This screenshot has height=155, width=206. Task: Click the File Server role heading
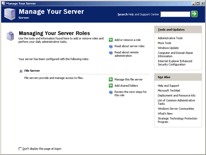(x=32, y=71)
